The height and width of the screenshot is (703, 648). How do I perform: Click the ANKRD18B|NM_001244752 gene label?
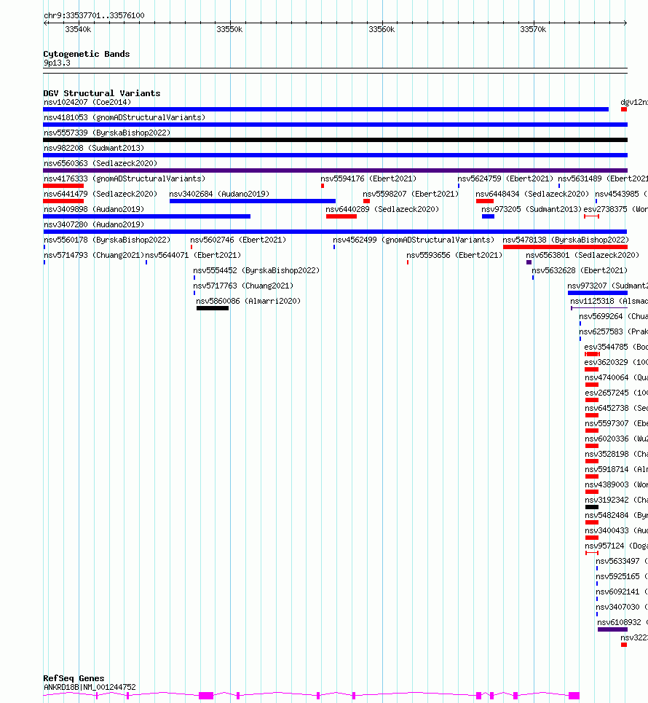(x=90, y=687)
